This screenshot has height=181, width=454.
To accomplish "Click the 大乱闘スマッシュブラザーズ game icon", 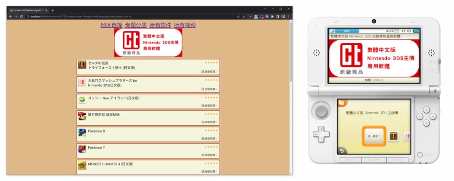I will [82, 82].
